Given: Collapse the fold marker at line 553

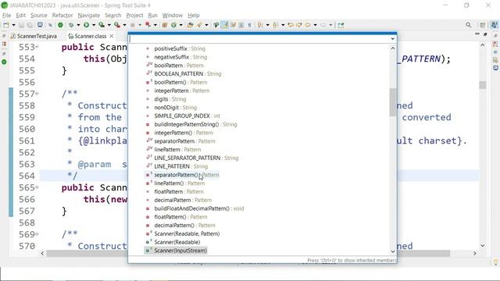Looking at the screenshot, I should [x=37, y=47].
